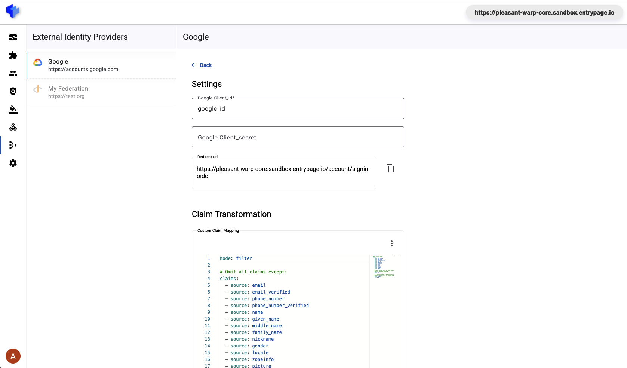
Task: Open the activity monitor sidebar icon
Action: point(13,37)
